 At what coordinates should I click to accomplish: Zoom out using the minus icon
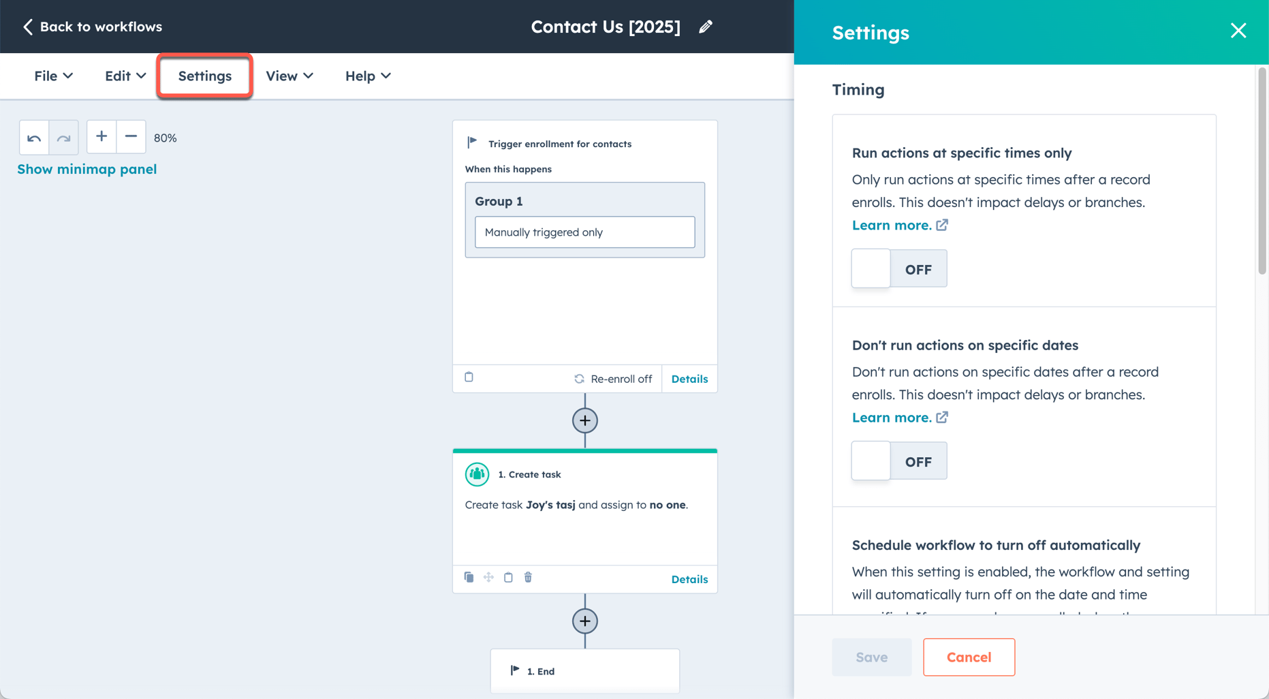[131, 137]
